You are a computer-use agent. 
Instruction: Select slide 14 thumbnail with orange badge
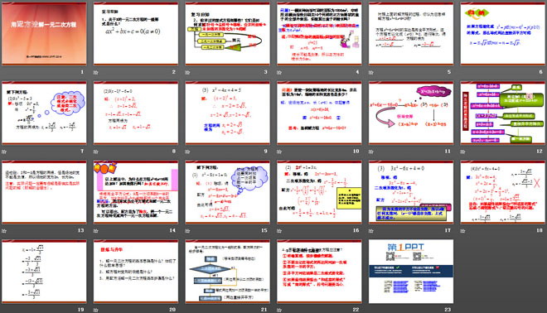(136, 192)
